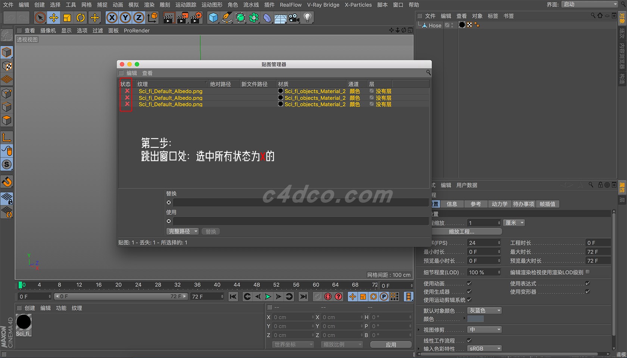Select the Hose object in object manager
The height and width of the screenshot is (358, 627).
point(435,25)
